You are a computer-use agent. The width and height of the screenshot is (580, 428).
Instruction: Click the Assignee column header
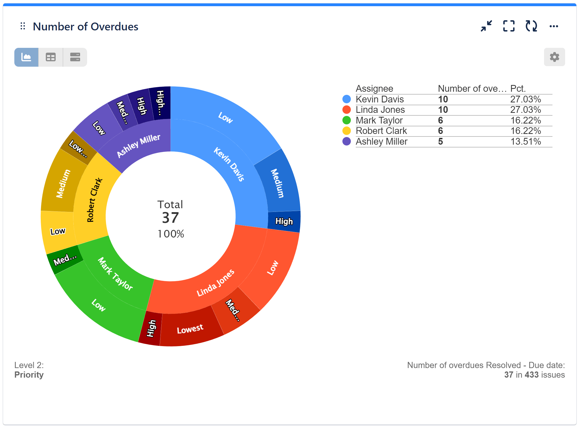[374, 88]
